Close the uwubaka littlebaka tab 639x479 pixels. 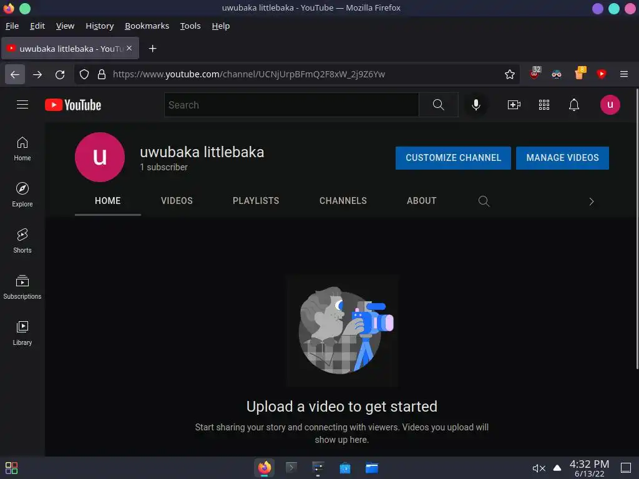(129, 48)
